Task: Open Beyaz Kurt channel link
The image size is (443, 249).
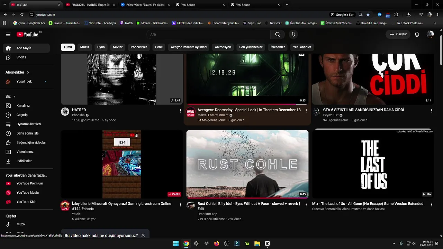Action: 331,115
